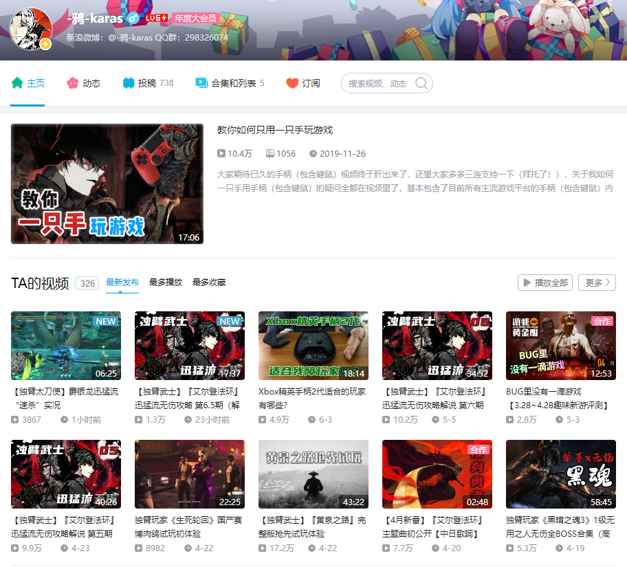Click play count icon beside 3867

[x=15, y=420]
